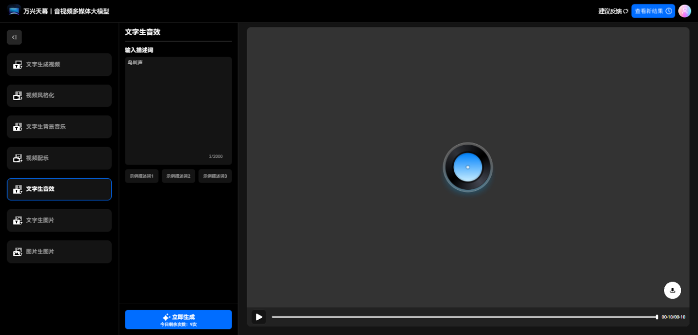Select the 文字生图片 sidebar icon
This screenshot has width=698, height=335.
pyautogui.click(x=18, y=220)
